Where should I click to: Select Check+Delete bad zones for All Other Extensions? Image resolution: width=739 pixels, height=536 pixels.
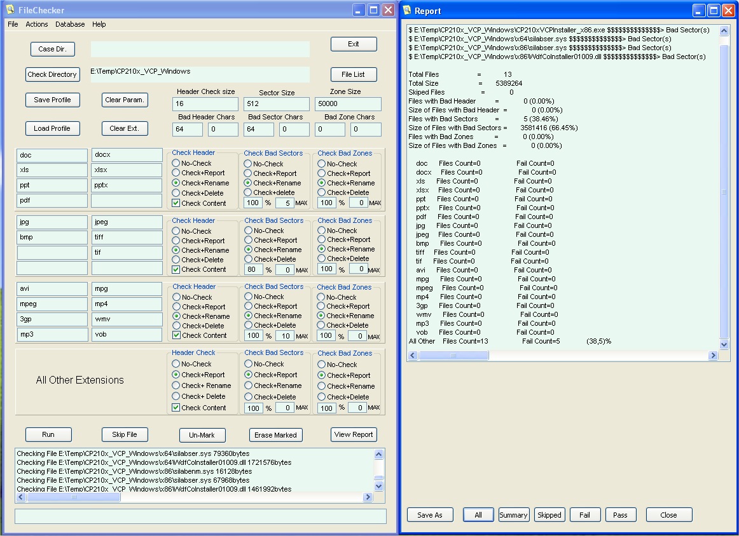tap(321, 397)
